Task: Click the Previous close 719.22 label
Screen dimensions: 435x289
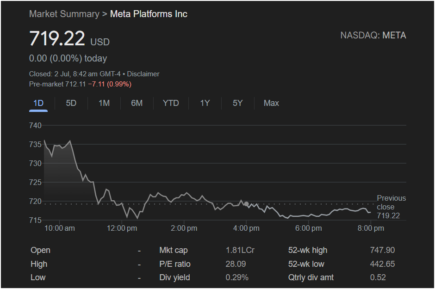Action: [391, 207]
